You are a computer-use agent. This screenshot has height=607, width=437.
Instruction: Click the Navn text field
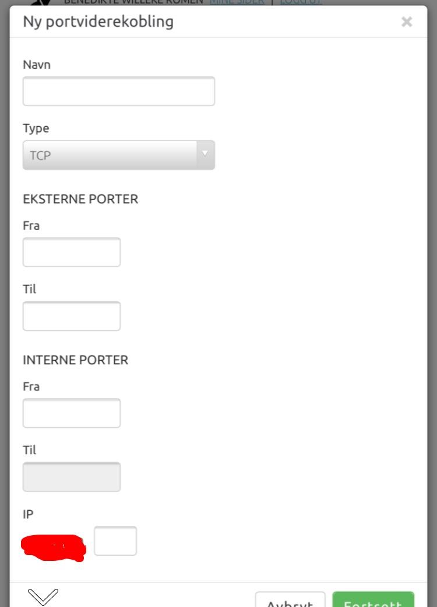(x=118, y=91)
